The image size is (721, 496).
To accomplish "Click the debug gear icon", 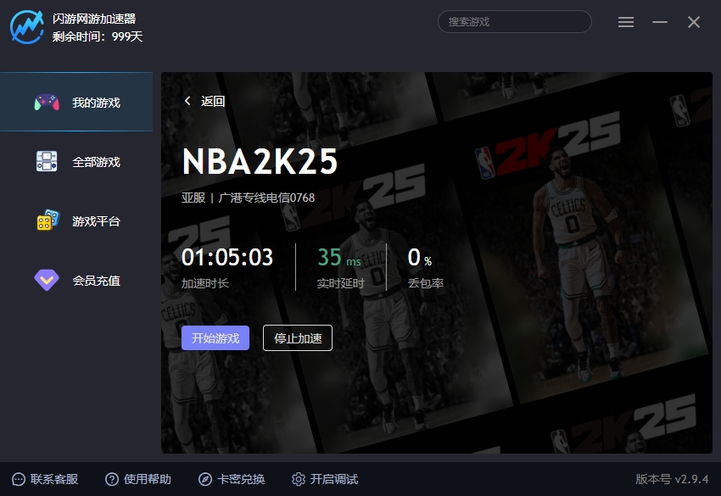I will pos(298,479).
